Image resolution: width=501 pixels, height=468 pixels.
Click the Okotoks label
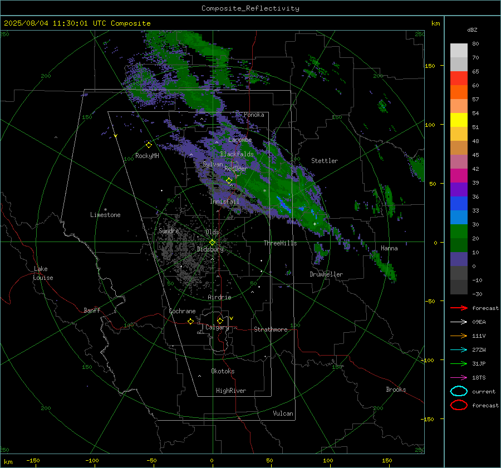click(223, 371)
